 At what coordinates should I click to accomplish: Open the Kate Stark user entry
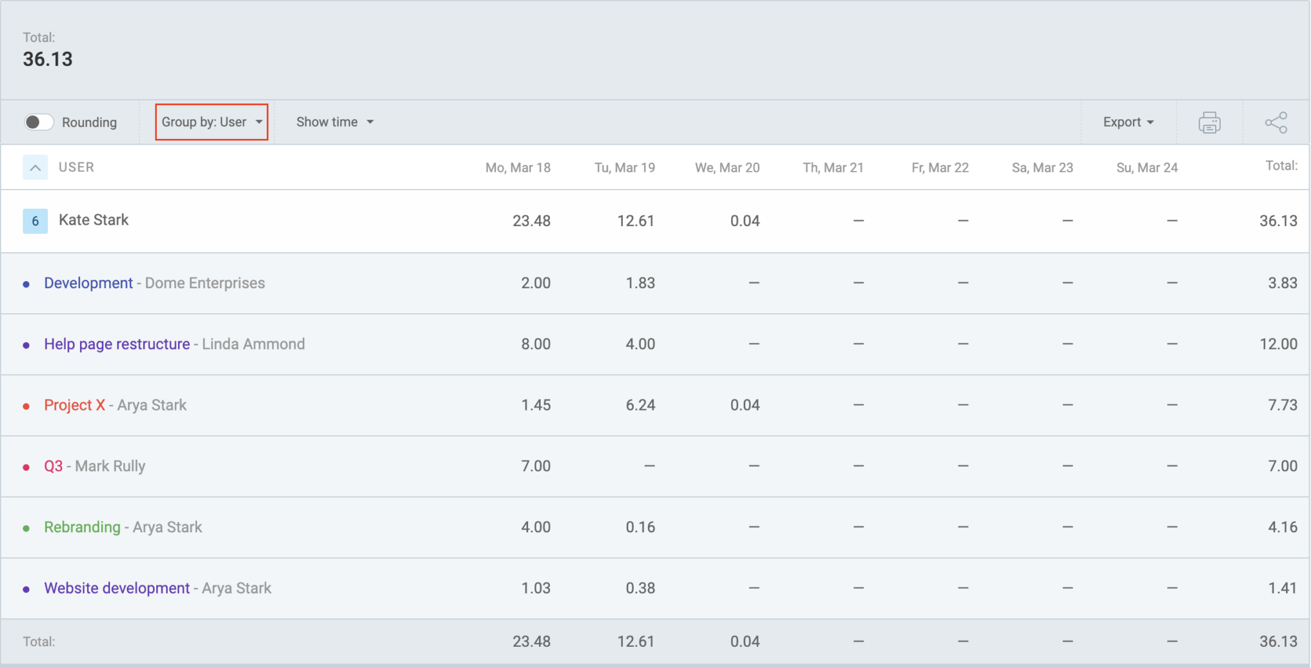[x=93, y=220]
